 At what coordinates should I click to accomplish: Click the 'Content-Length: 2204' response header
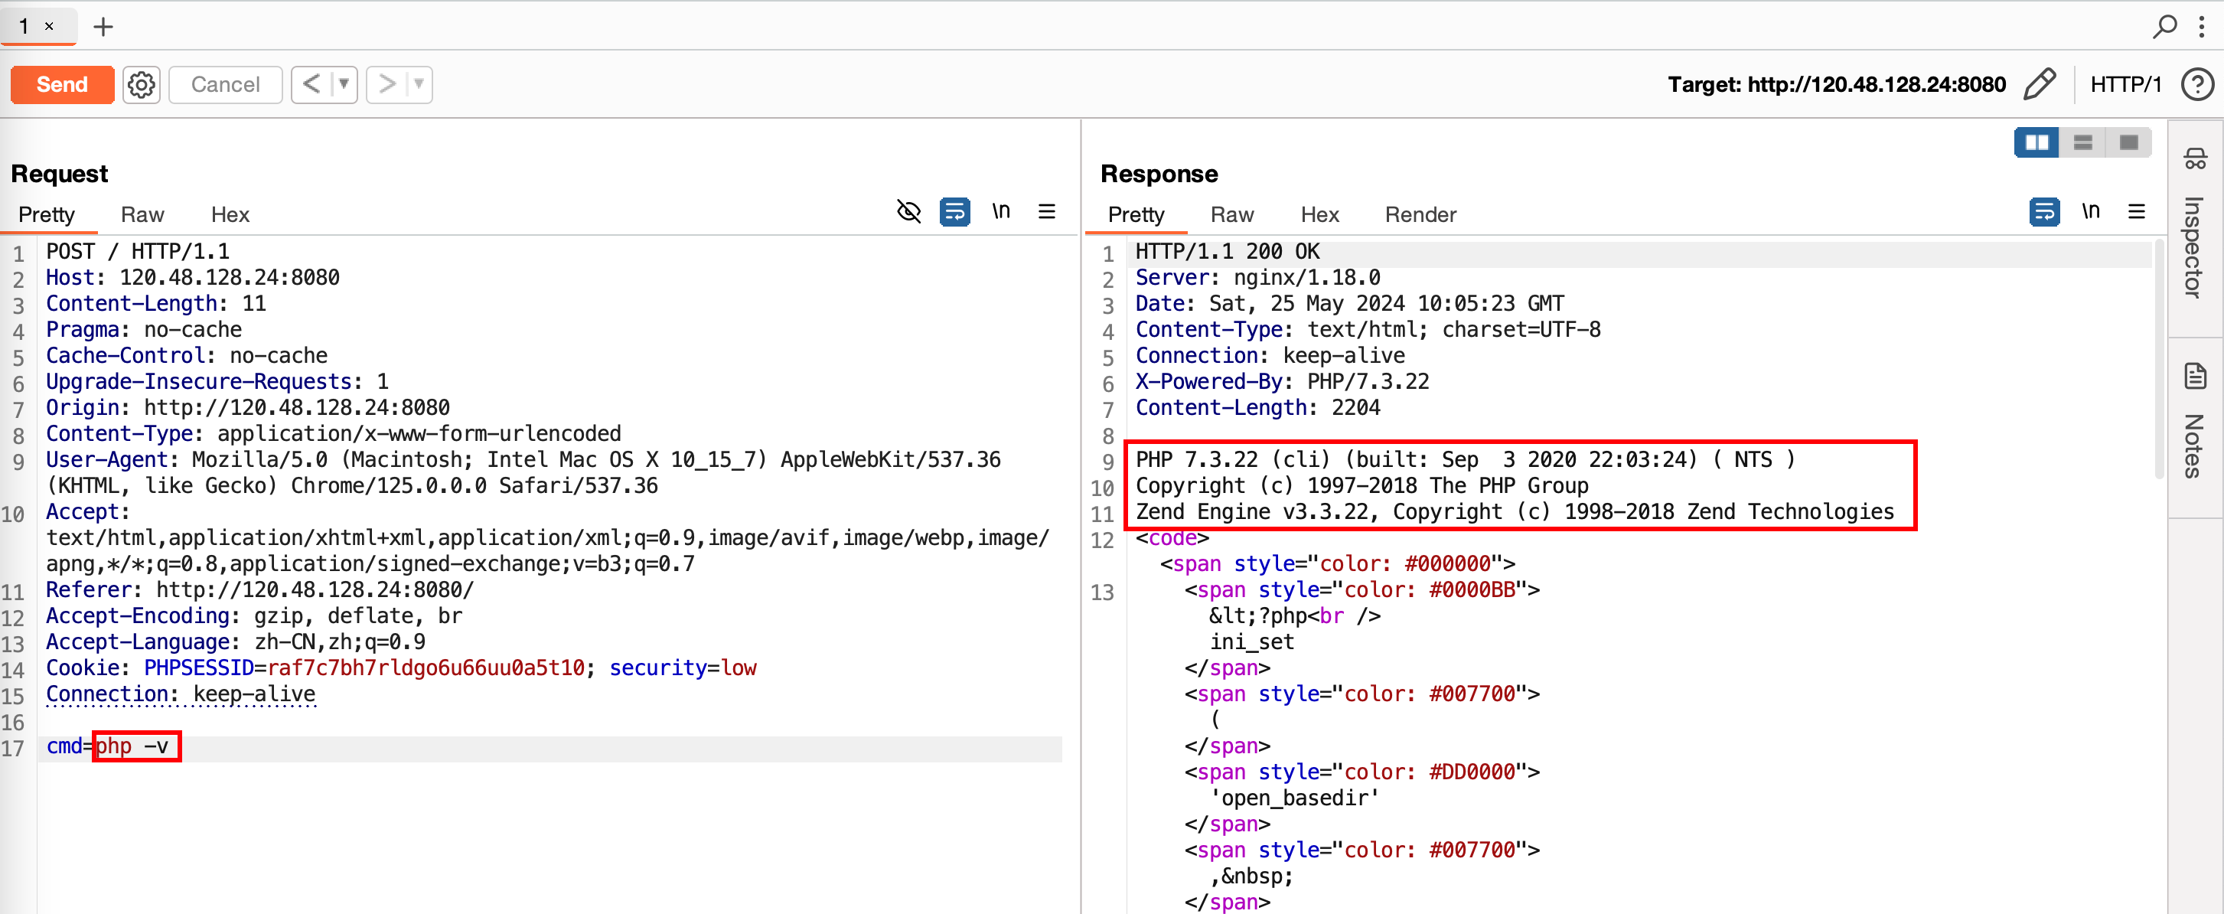(x=1258, y=408)
